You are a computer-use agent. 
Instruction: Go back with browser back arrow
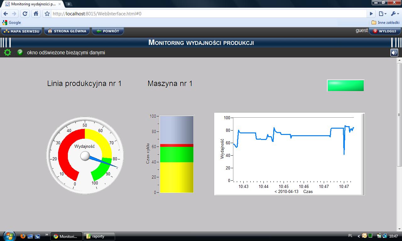point(6,13)
